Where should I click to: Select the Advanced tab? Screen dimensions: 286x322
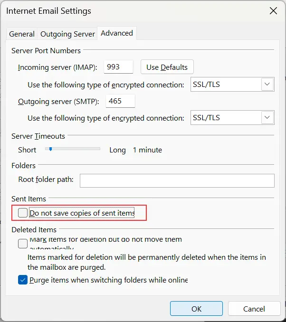pyautogui.click(x=117, y=33)
